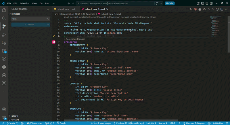Open Git Graph from status bar
Screen dimensions: 230x125
[x=61, y=123]
